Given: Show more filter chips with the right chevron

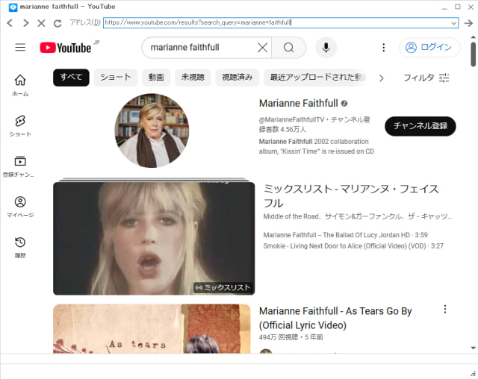Looking at the screenshot, I should coord(381,78).
